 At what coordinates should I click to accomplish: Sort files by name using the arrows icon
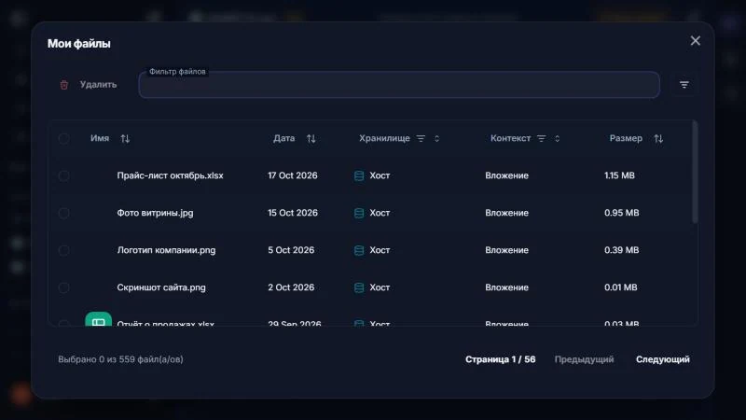pyautogui.click(x=125, y=138)
